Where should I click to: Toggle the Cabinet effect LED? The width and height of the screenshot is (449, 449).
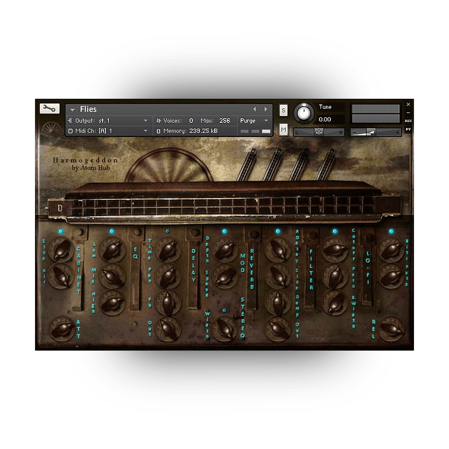coord(60,232)
